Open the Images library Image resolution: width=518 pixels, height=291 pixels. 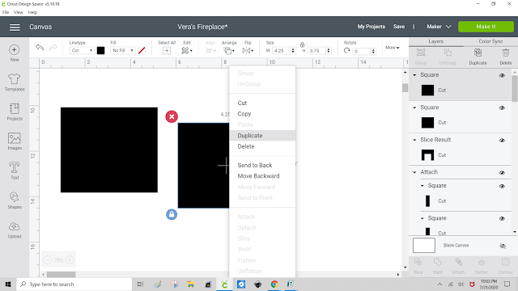click(15, 141)
